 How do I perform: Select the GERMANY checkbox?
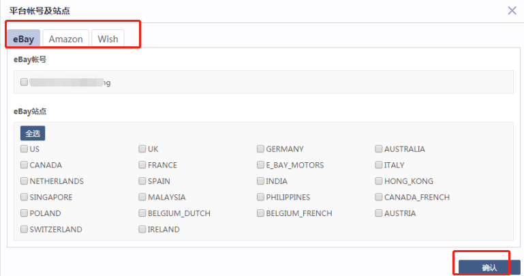pos(261,149)
